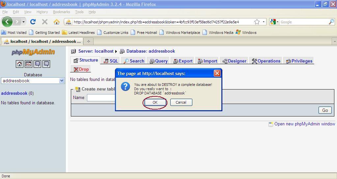Open the phpMyAdmin documentation icon in sidebar
This screenshot has height=179, width=337.
pos(38,64)
